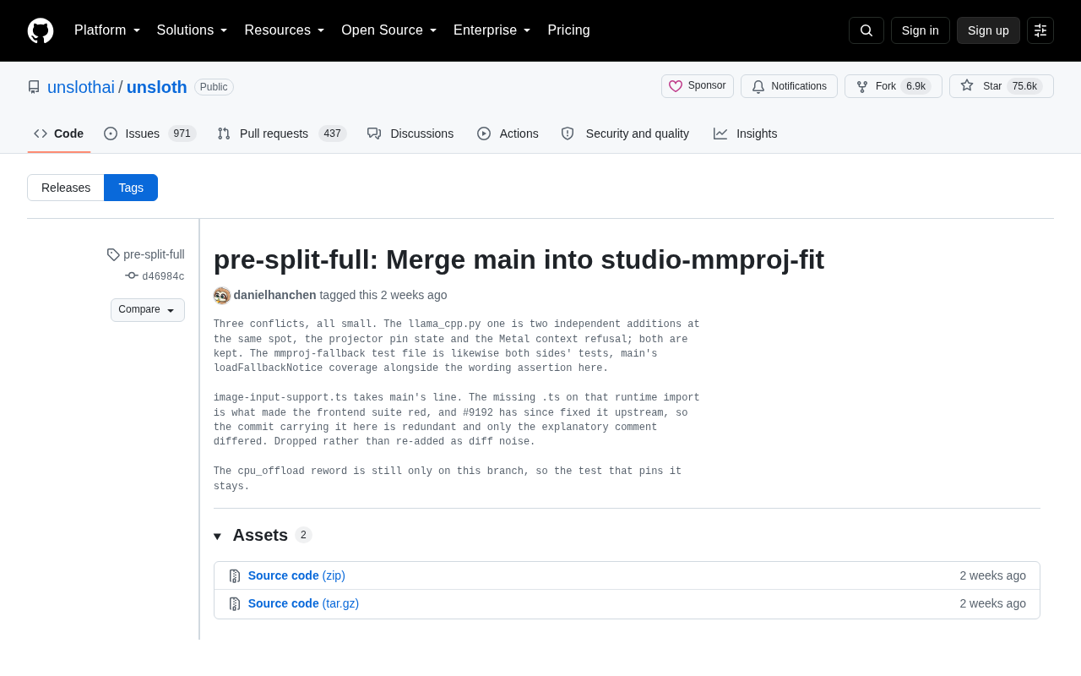Viewport: 1081px width, 676px height.
Task: Click the Sign in button
Action: coord(921,30)
